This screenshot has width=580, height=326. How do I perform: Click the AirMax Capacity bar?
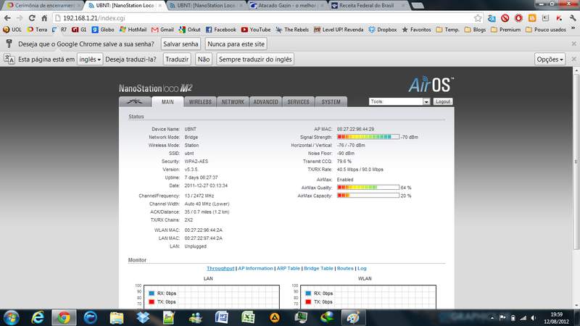click(368, 195)
